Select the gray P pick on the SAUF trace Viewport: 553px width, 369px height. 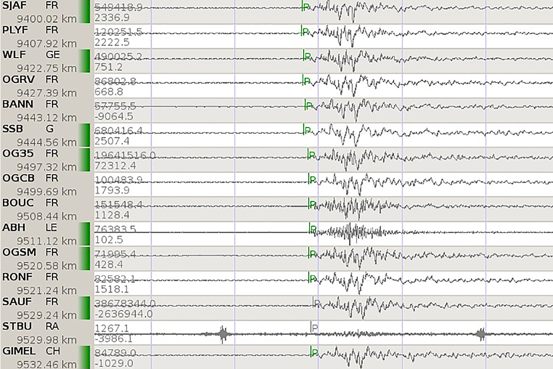316,303
